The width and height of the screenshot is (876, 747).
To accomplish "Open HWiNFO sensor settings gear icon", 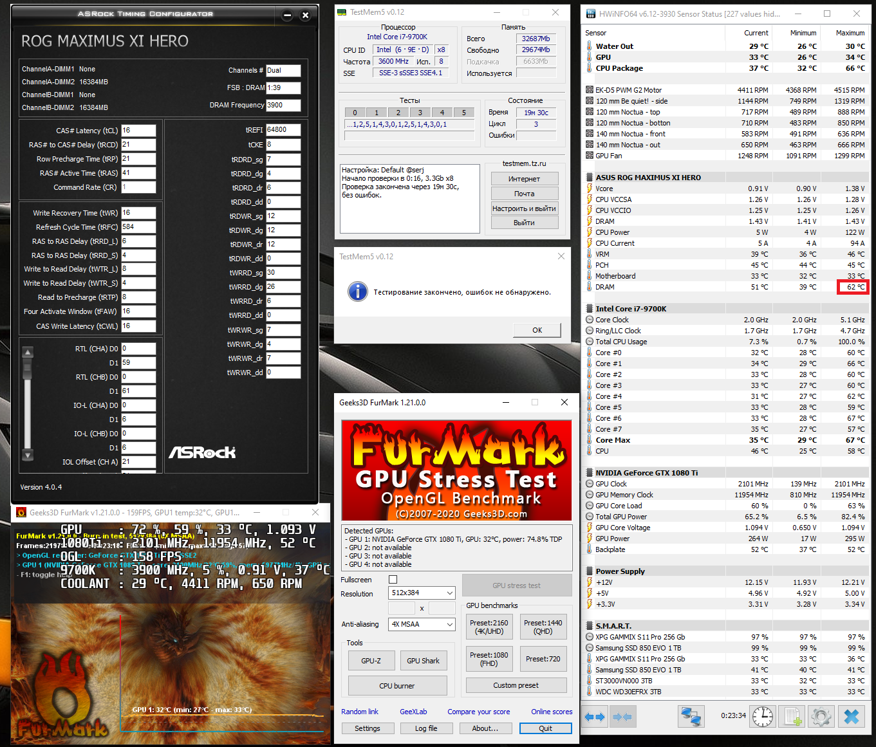I will 821,716.
